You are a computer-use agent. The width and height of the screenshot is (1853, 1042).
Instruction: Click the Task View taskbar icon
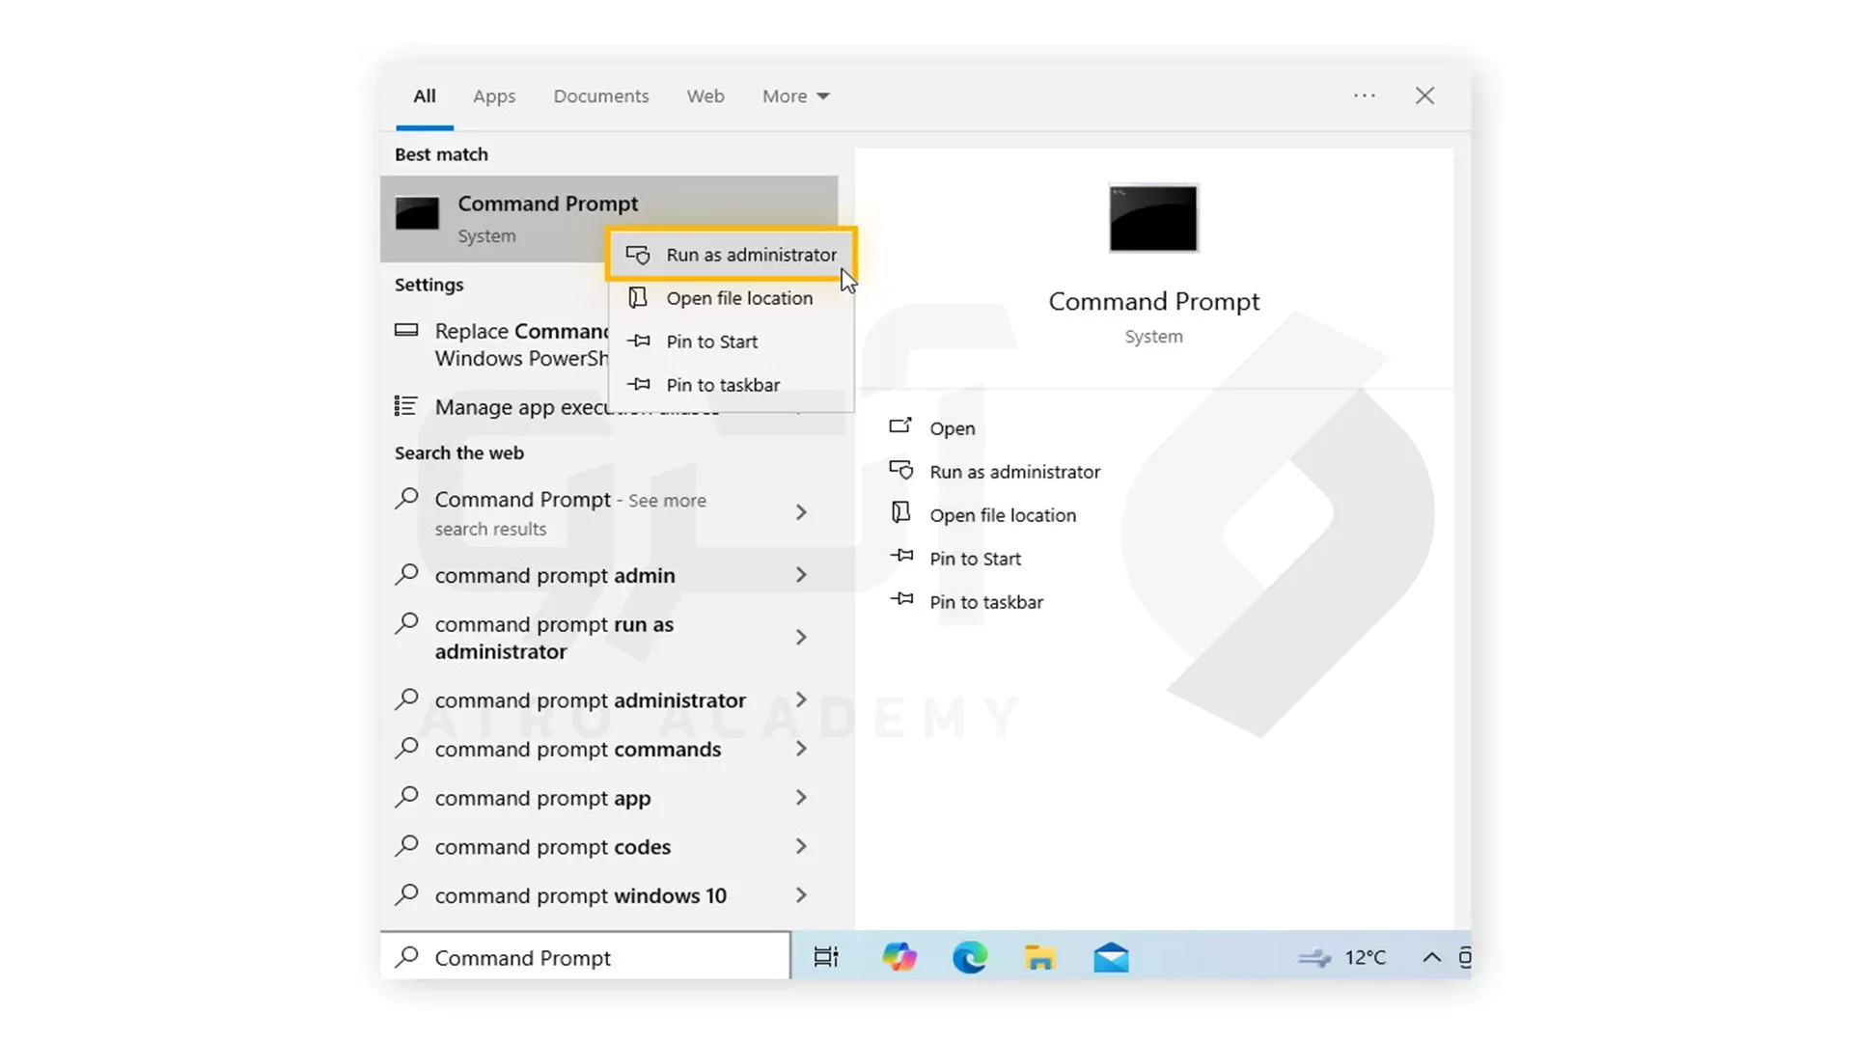pyautogui.click(x=826, y=957)
